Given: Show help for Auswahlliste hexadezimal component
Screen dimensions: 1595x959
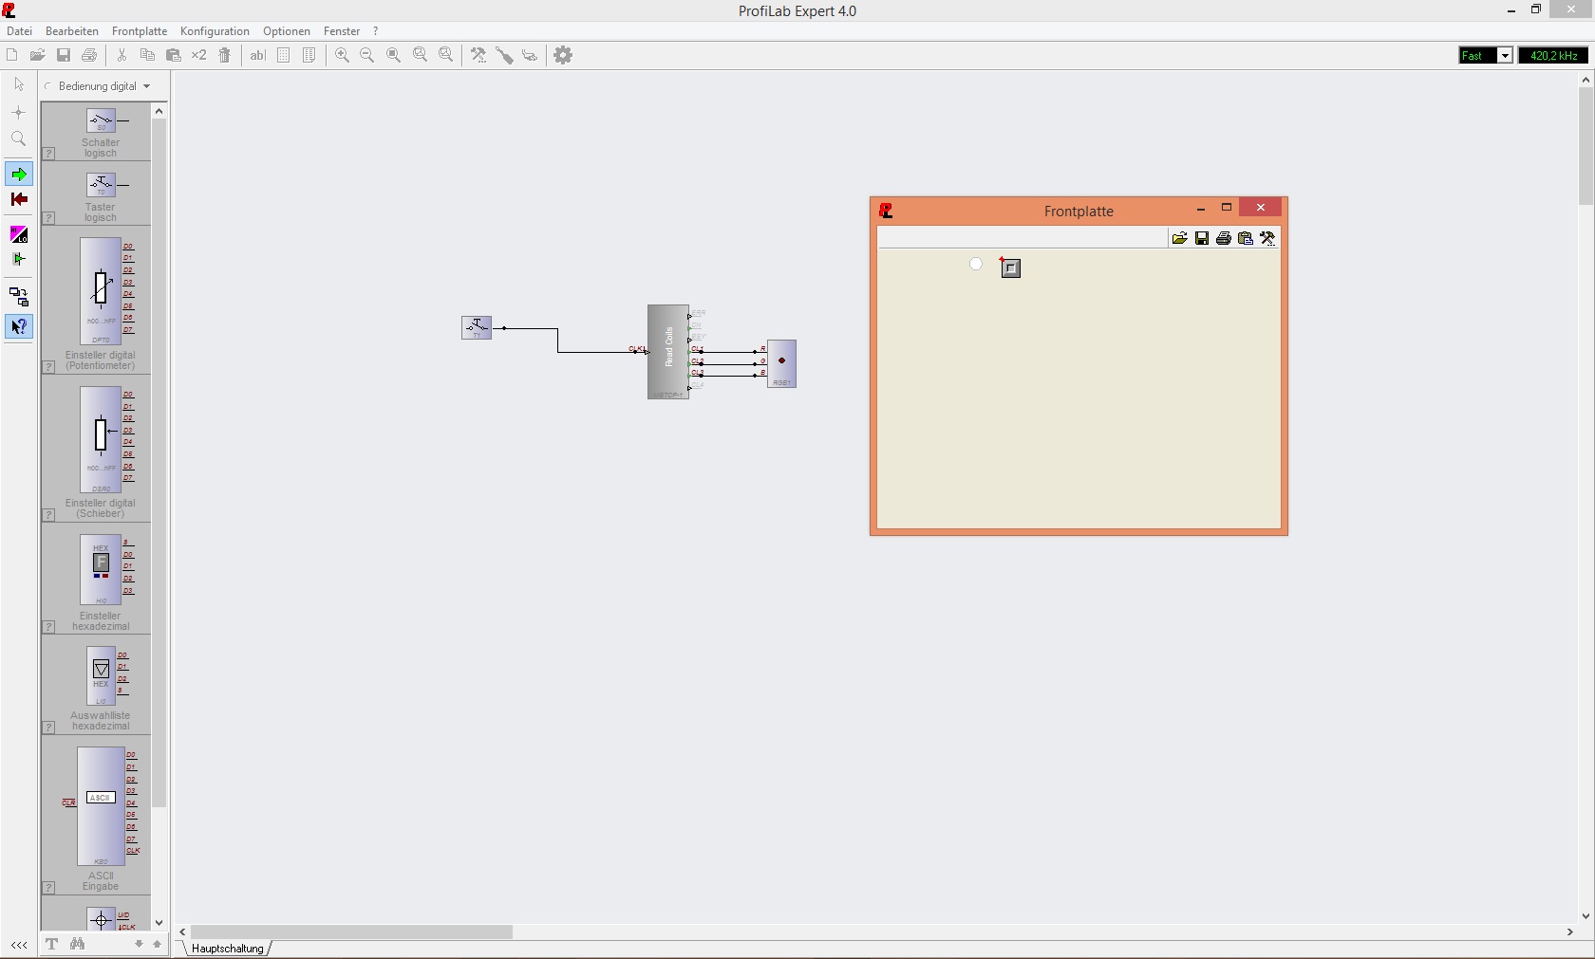Looking at the screenshot, I should 49,728.
